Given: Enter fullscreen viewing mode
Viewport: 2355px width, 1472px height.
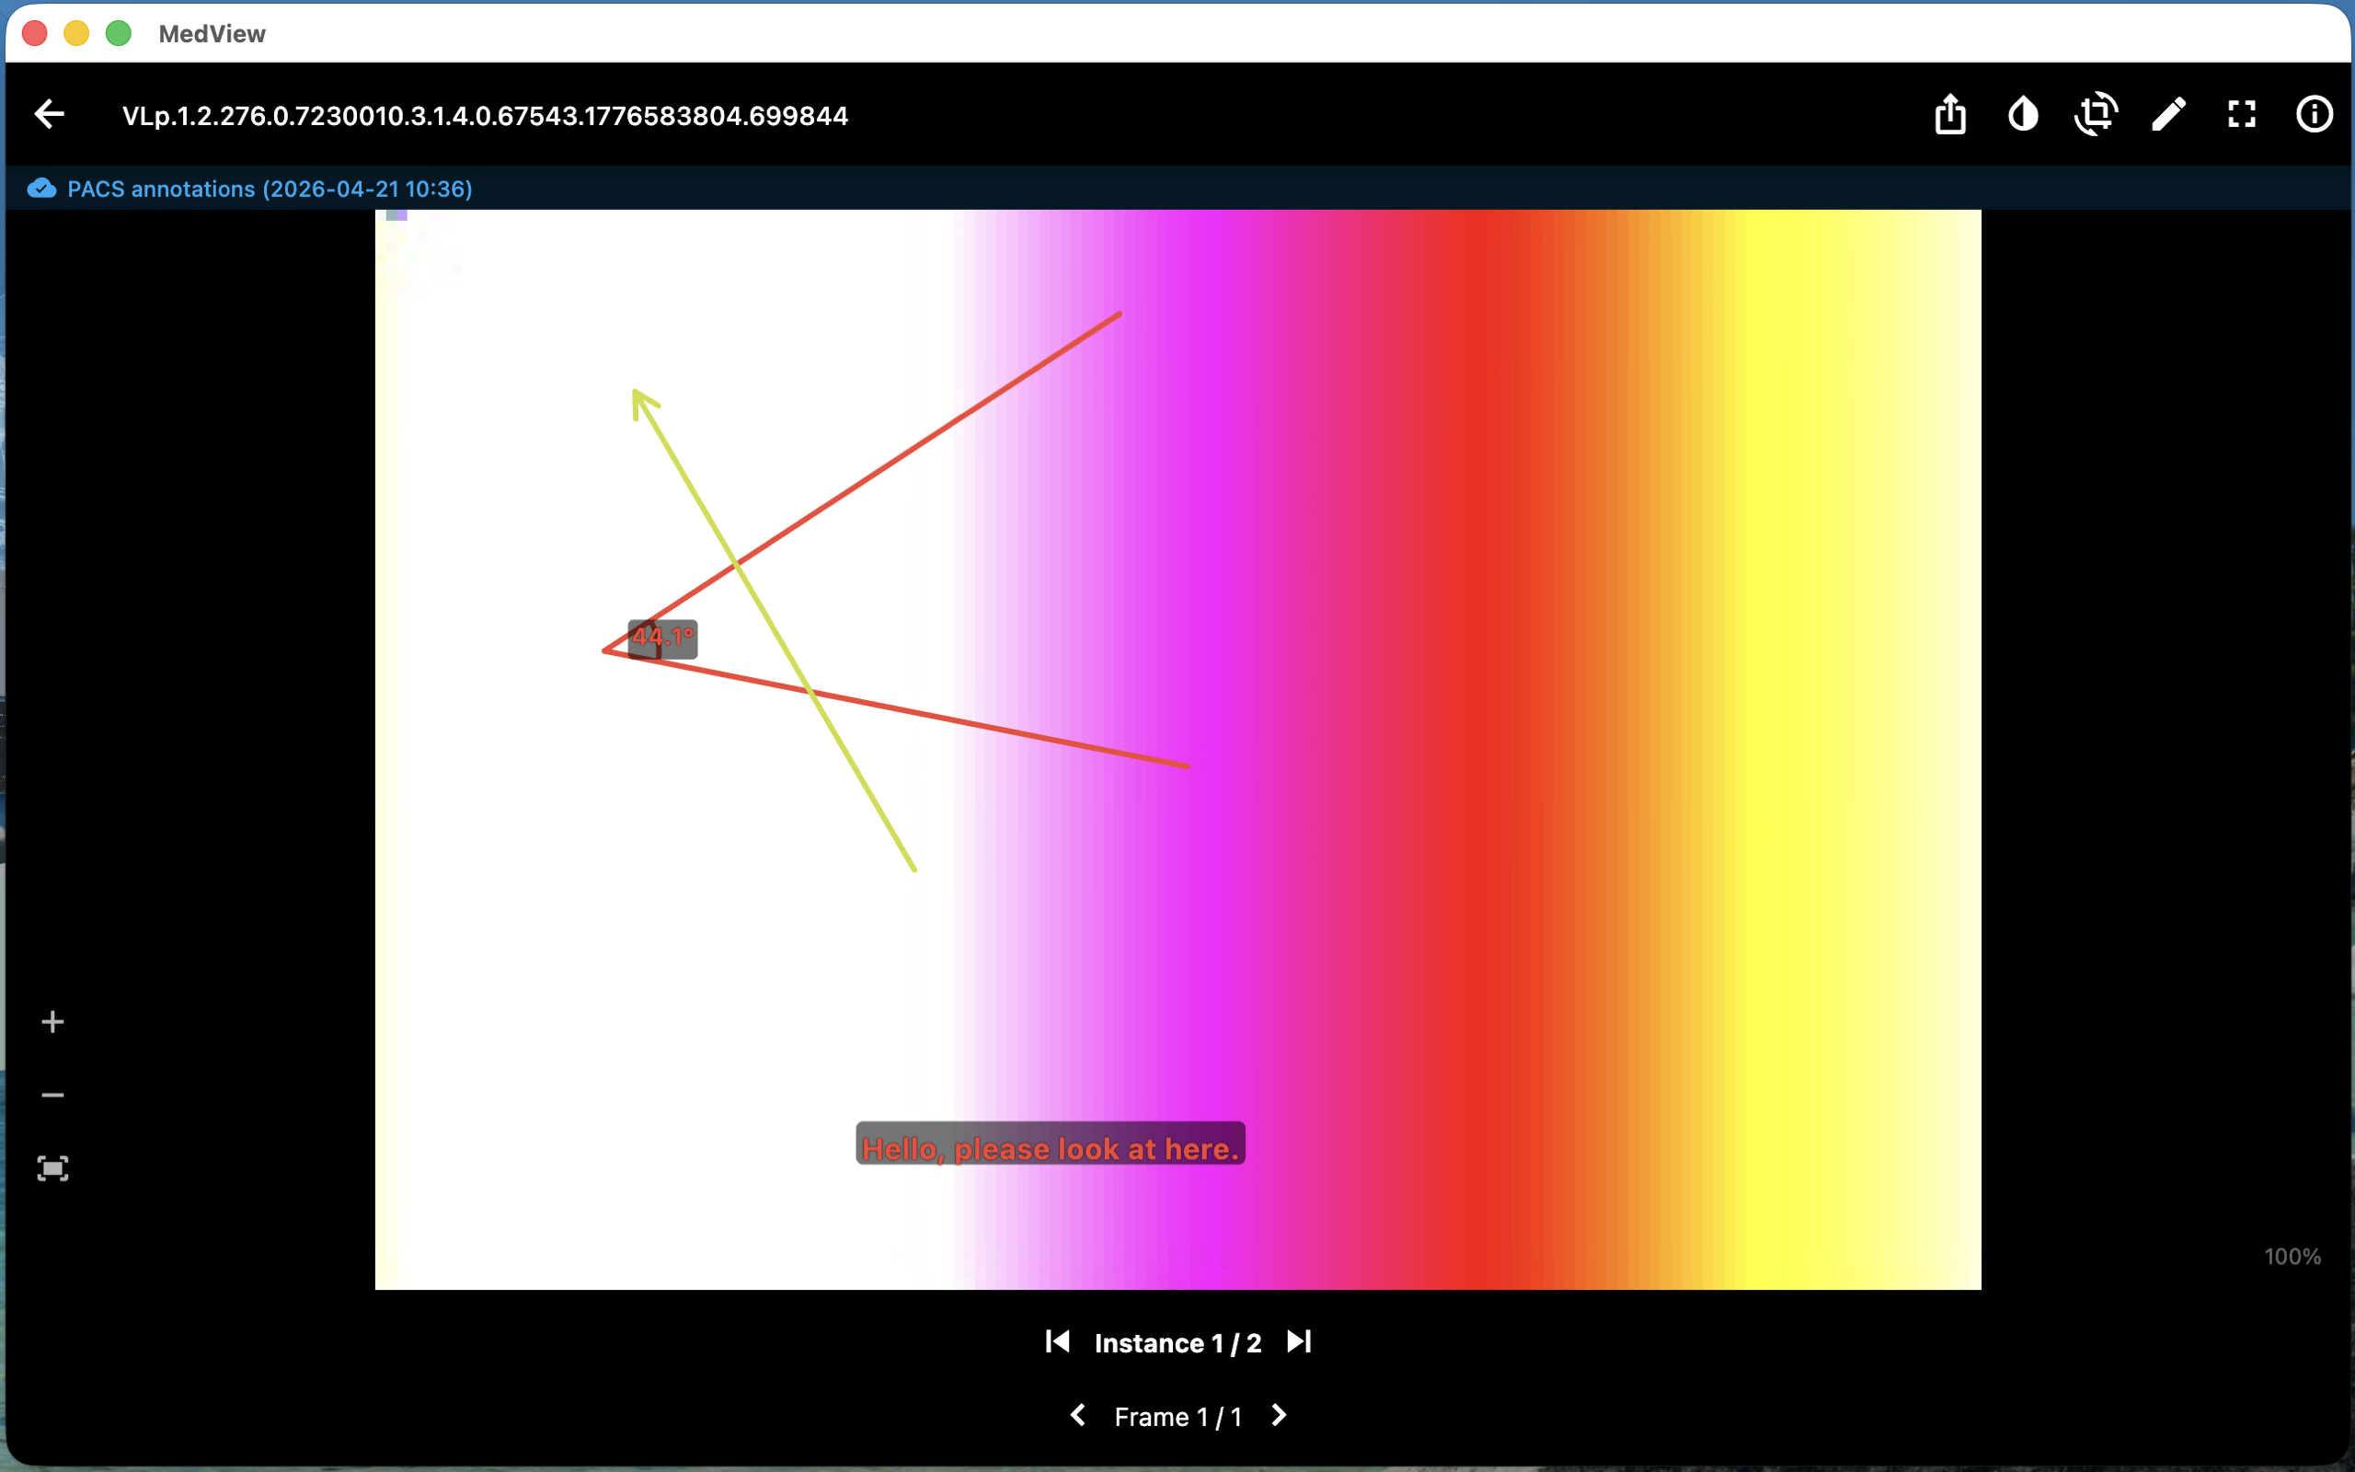Looking at the screenshot, I should pyautogui.click(x=2242, y=115).
